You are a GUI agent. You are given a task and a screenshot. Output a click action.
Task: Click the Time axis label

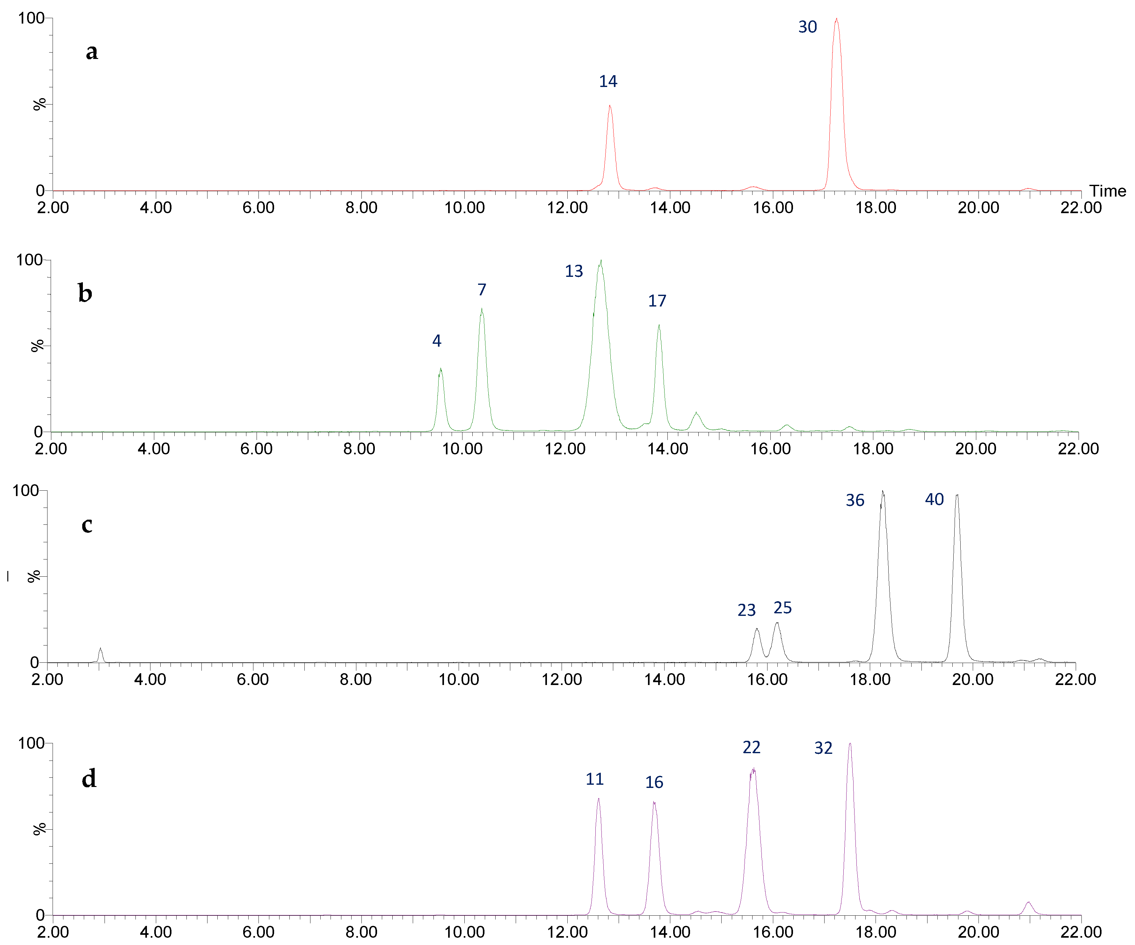1108,191
